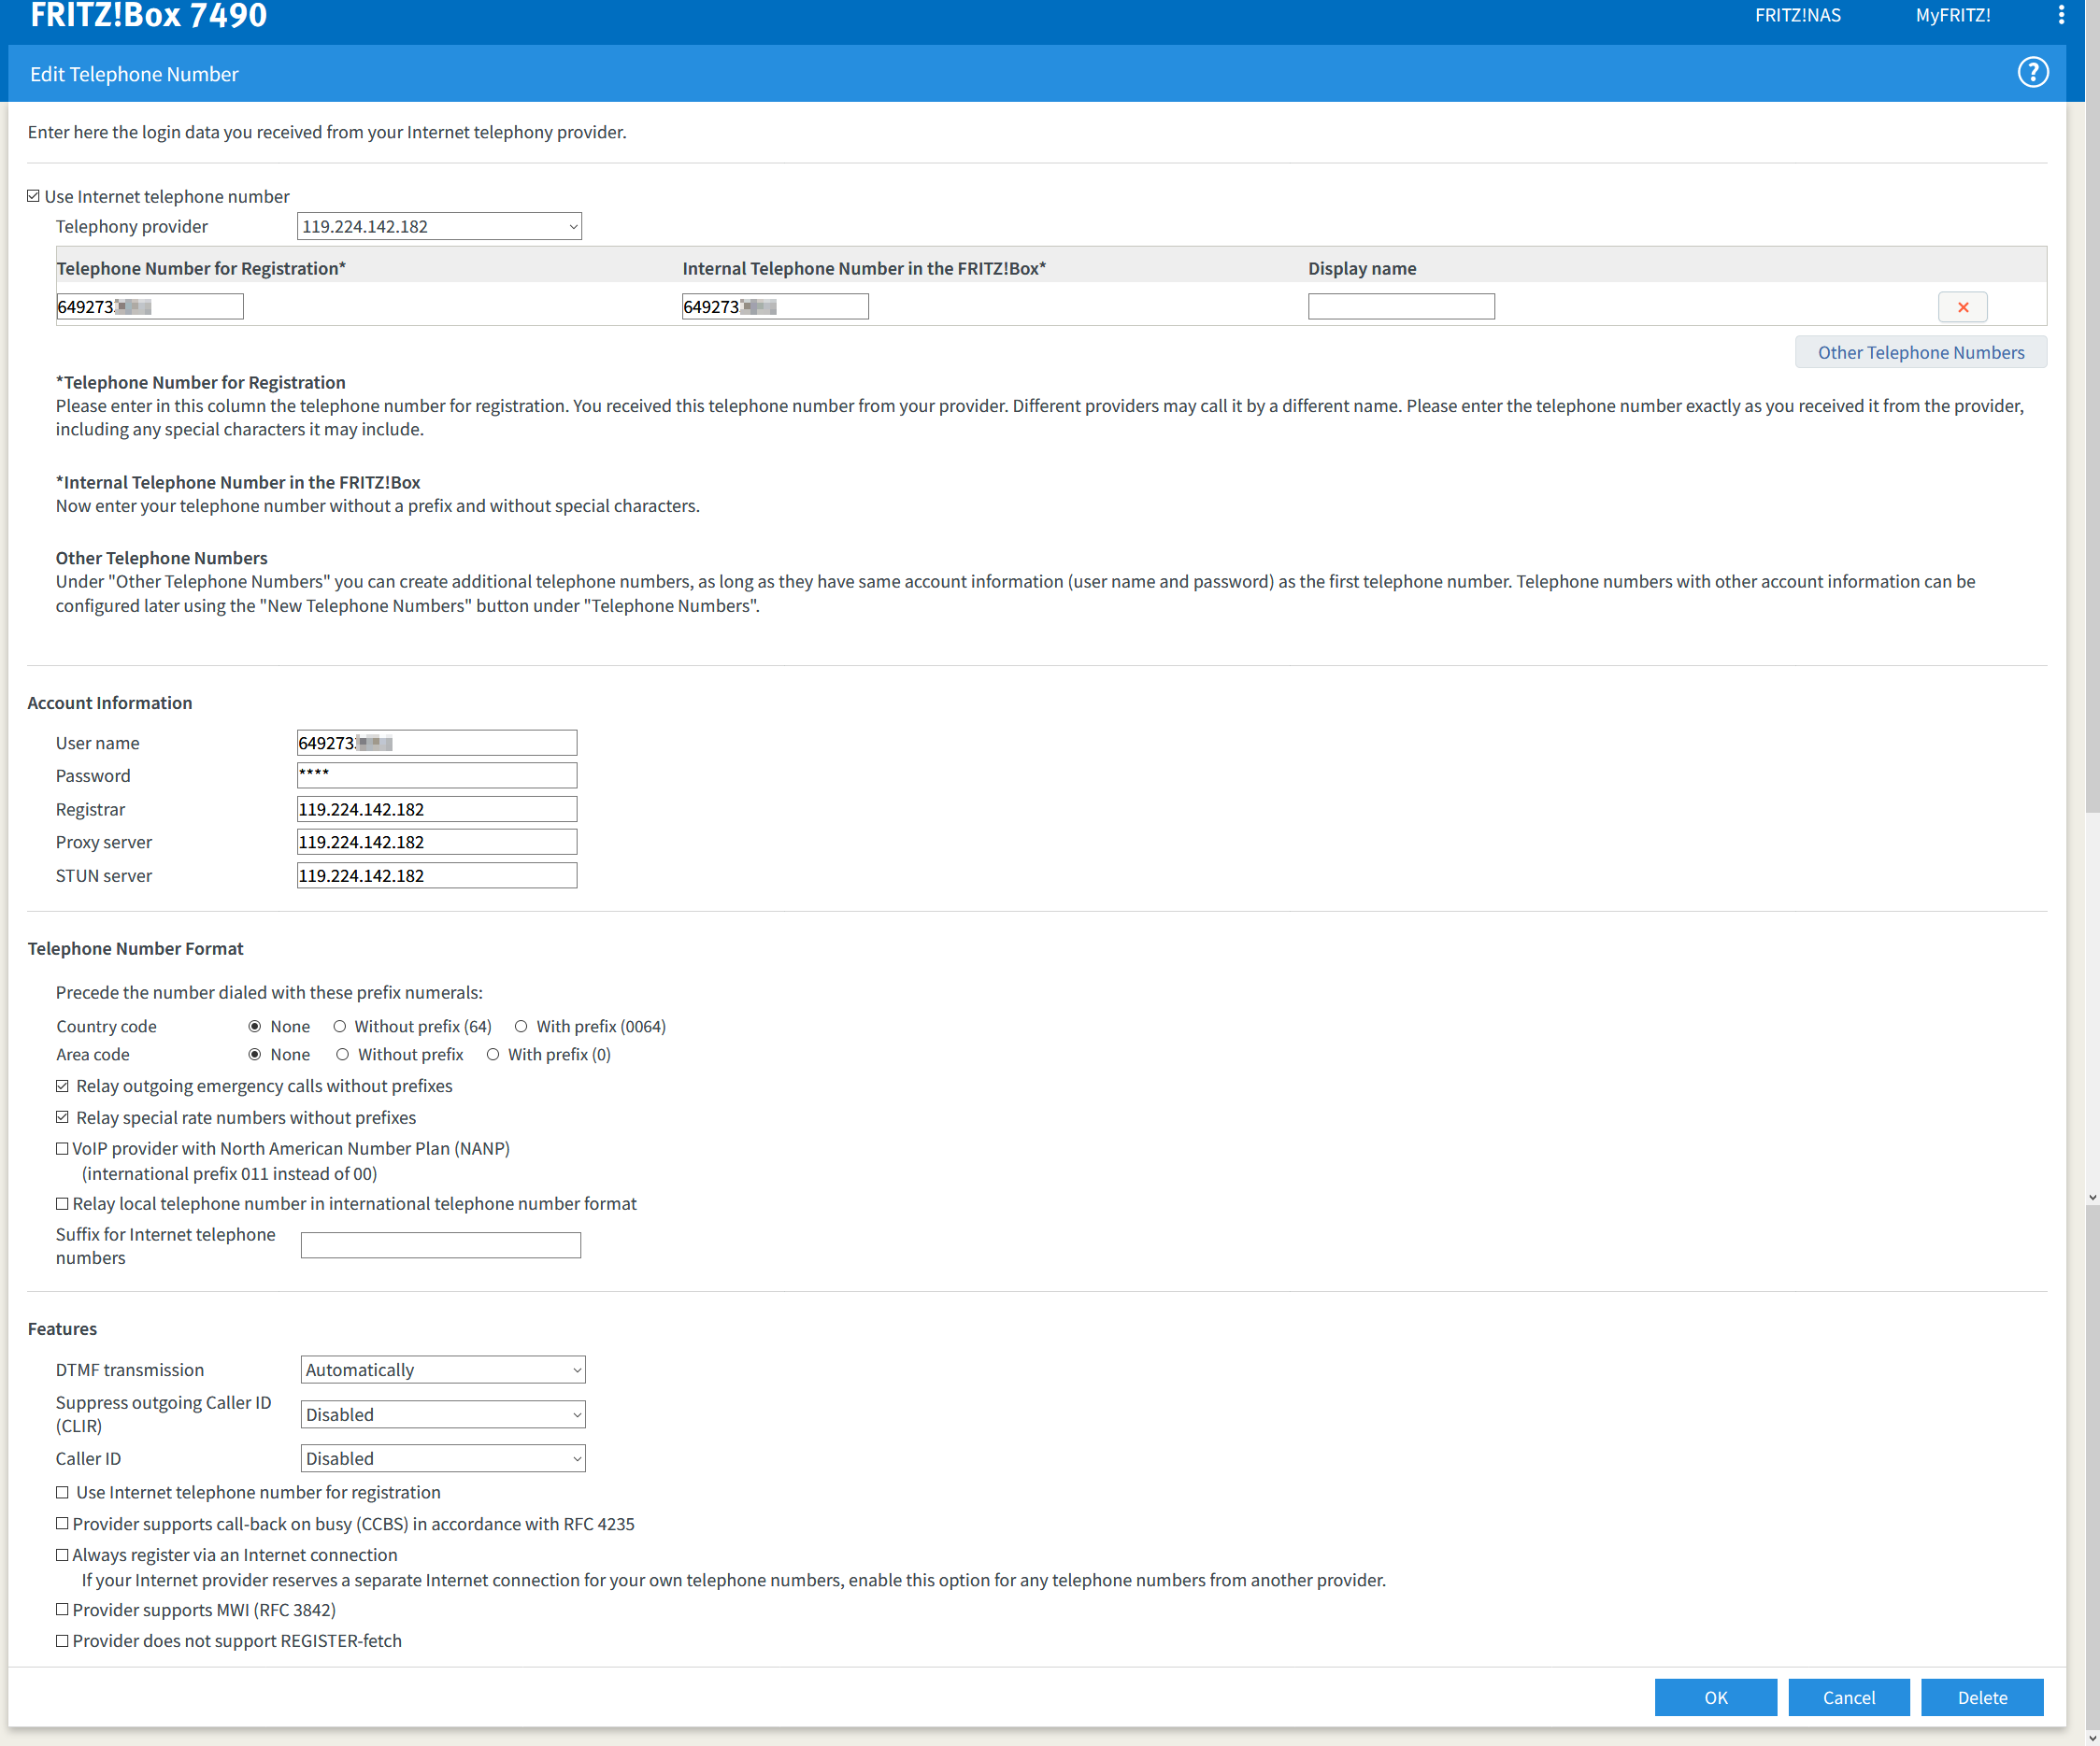Click the User name input field
2100x1746 pixels.
437,743
